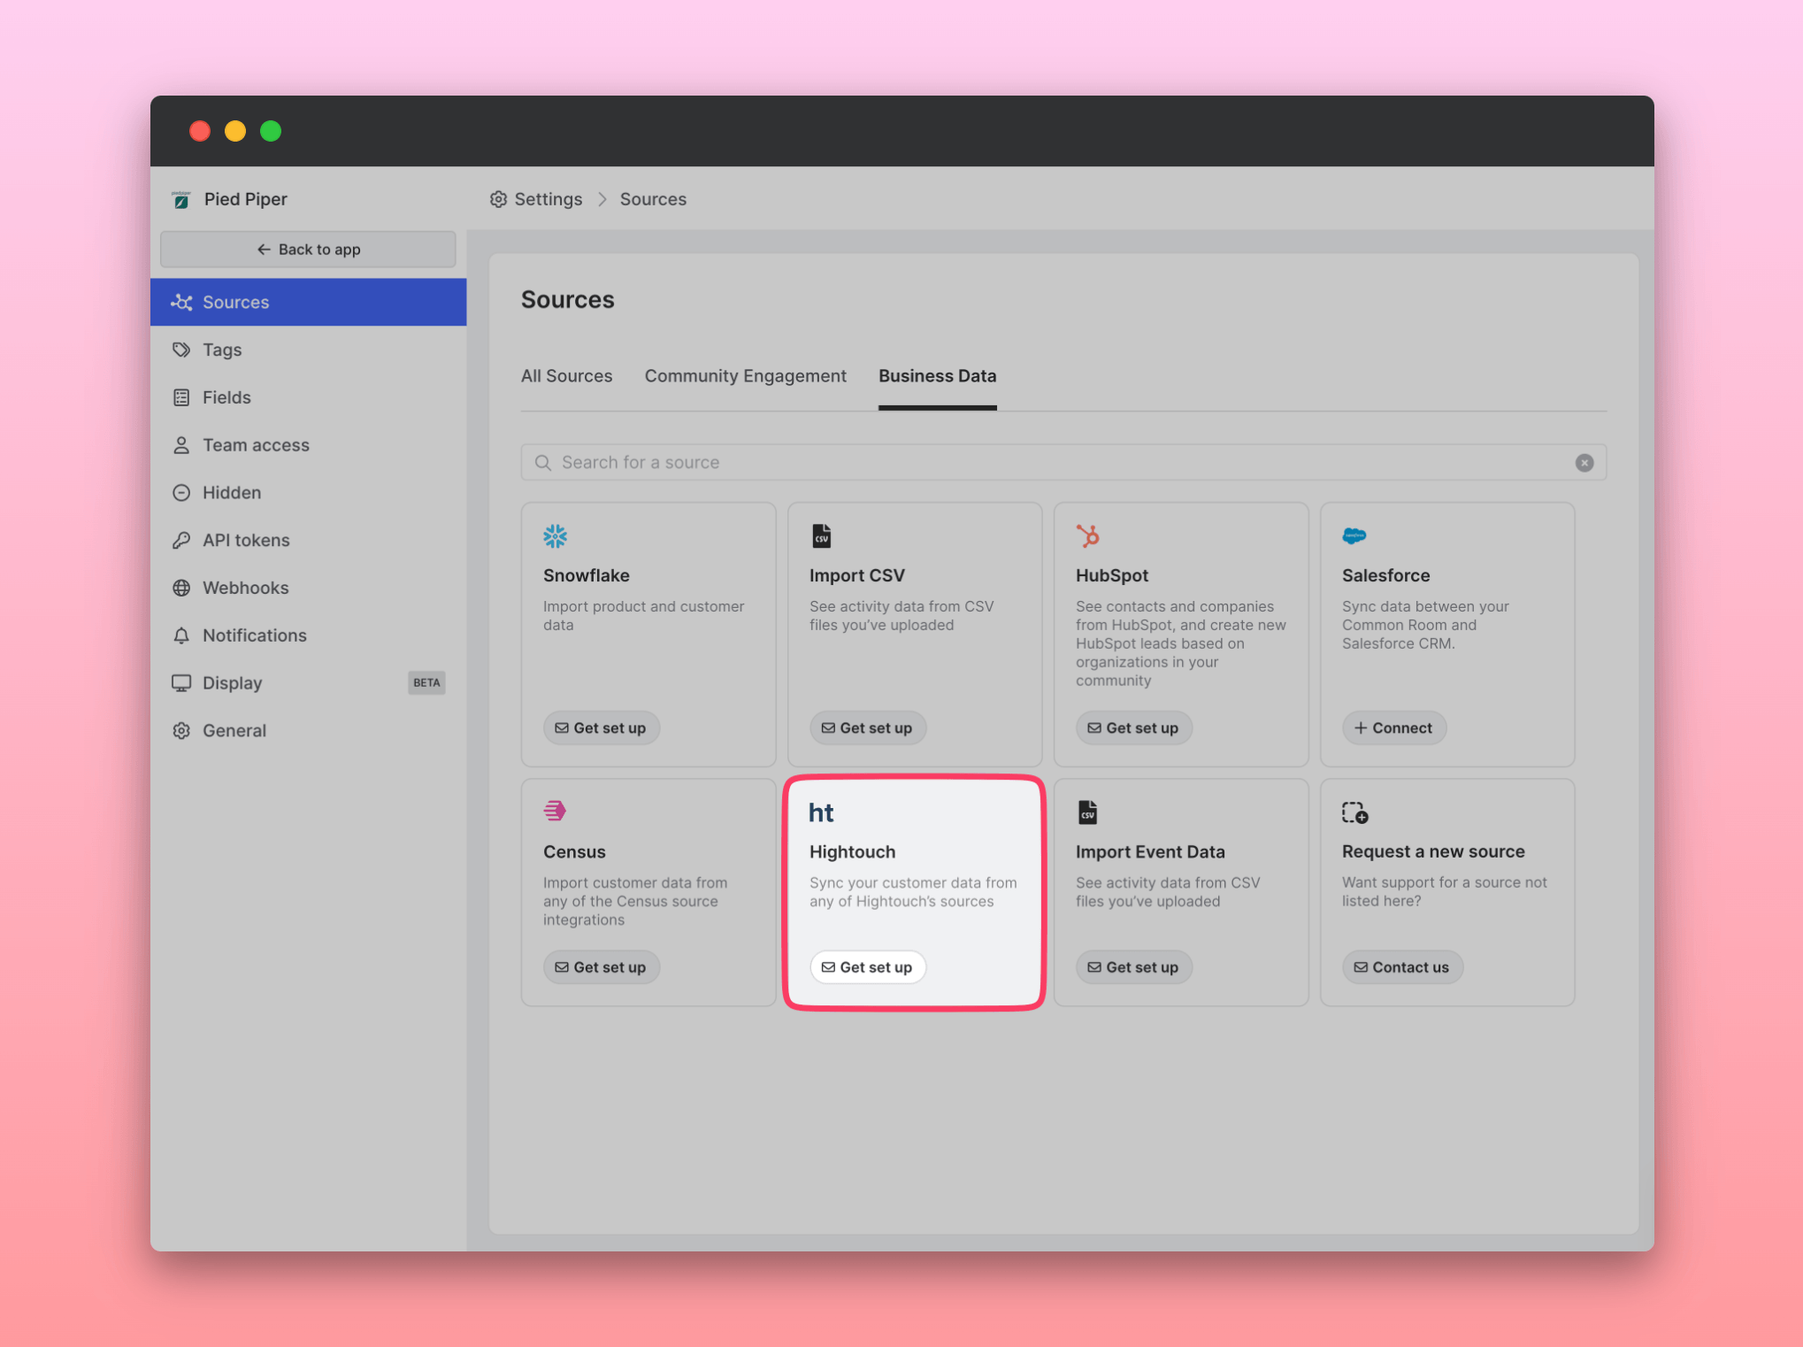Click Contact us for new source
Viewport: 1803px width, 1347px height.
click(1401, 967)
